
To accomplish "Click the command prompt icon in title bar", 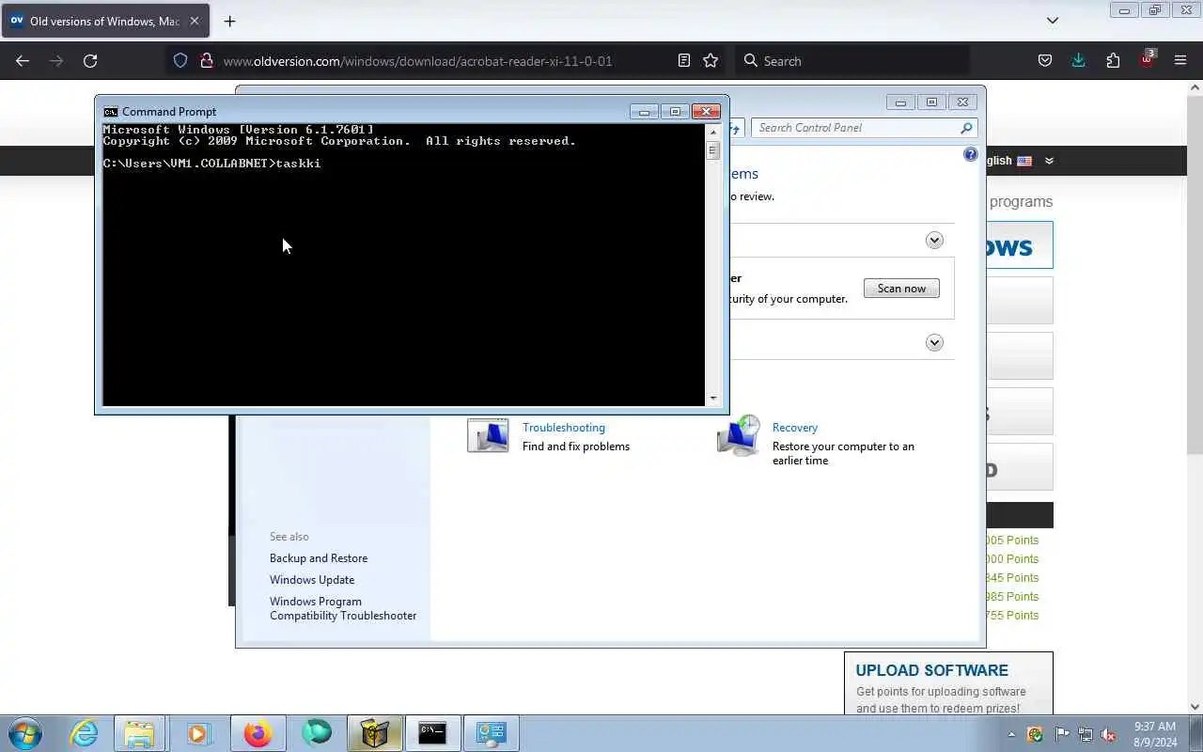I will 110,111.
